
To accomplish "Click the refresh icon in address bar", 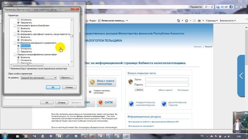I will 212,7.
